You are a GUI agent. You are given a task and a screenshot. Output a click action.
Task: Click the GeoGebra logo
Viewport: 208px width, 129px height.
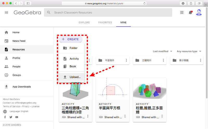[x=27, y=12]
